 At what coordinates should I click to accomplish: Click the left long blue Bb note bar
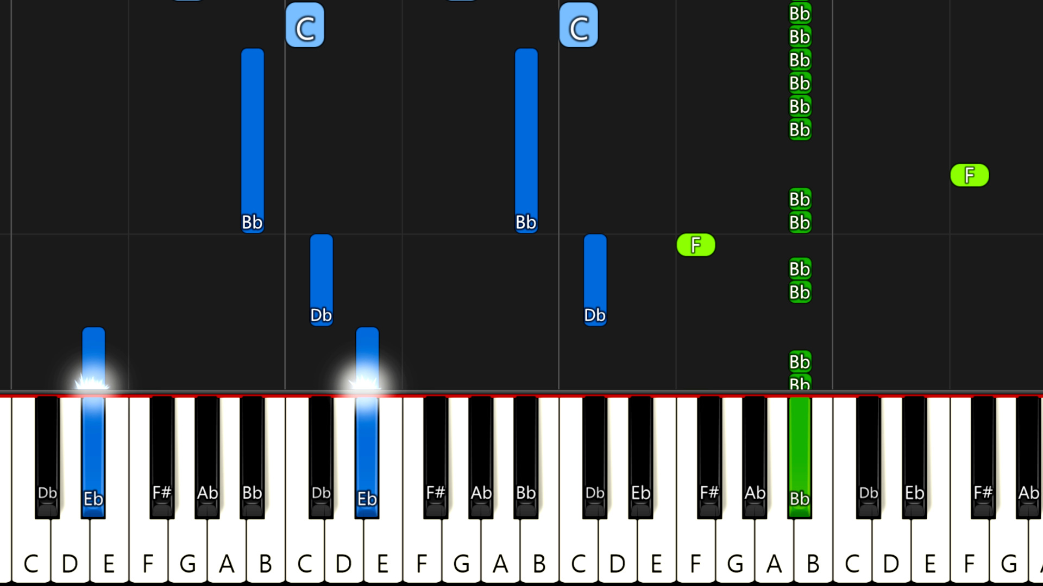[x=253, y=141]
